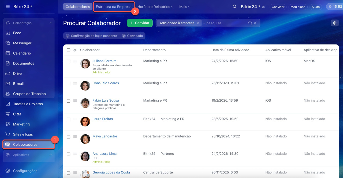This screenshot has height=178, width=343.
Task: Expand the Horário e Relatórios dropdown
Action: click(x=155, y=7)
